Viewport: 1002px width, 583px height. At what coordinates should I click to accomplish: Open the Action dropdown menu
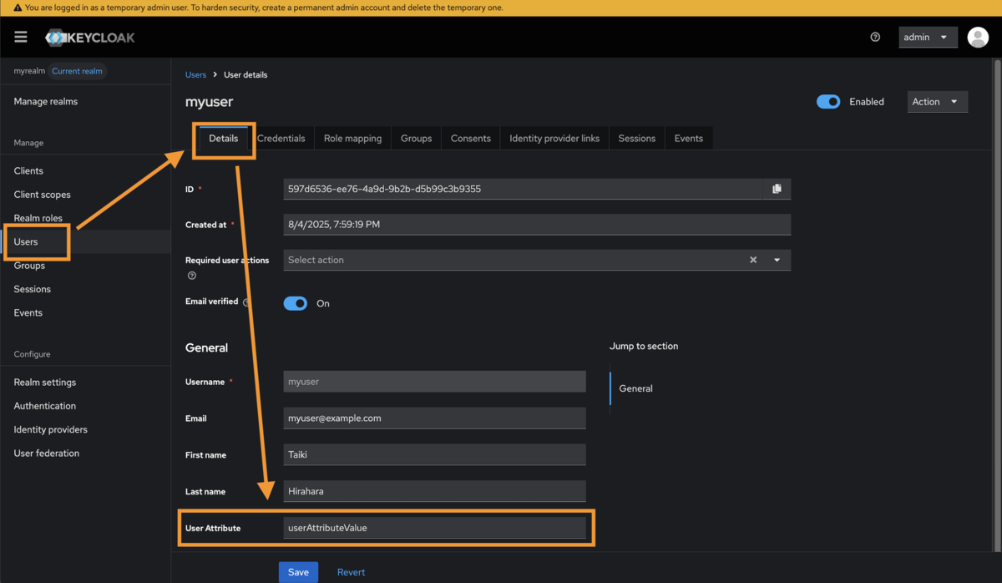(x=938, y=102)
